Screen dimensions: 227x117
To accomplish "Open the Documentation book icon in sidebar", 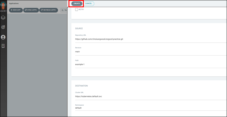I will (3, 46).
